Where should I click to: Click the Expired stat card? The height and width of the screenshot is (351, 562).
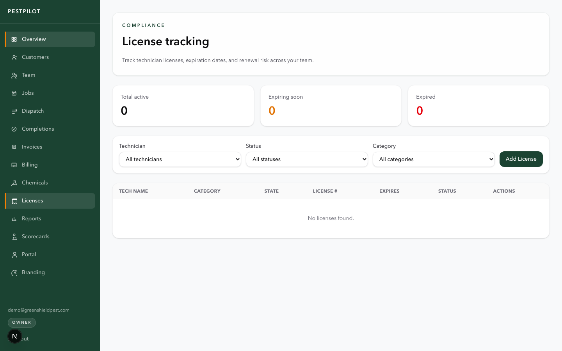click(x=478, y=106)
